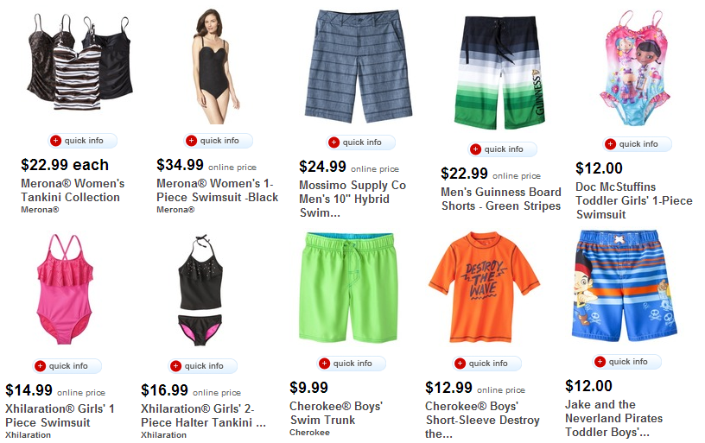705x443 pixels.
Task: Click quick info plus icon under Guinness Board Shorts
Action: (x=475, y=149)
